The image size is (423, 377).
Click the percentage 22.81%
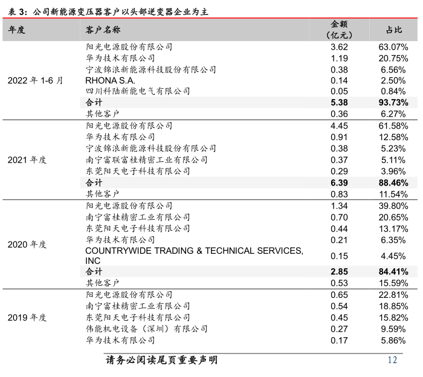coord(393,295)
